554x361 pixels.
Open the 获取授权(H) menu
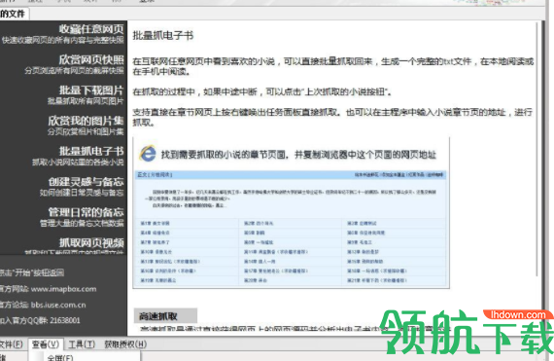[x=125, y=344]
